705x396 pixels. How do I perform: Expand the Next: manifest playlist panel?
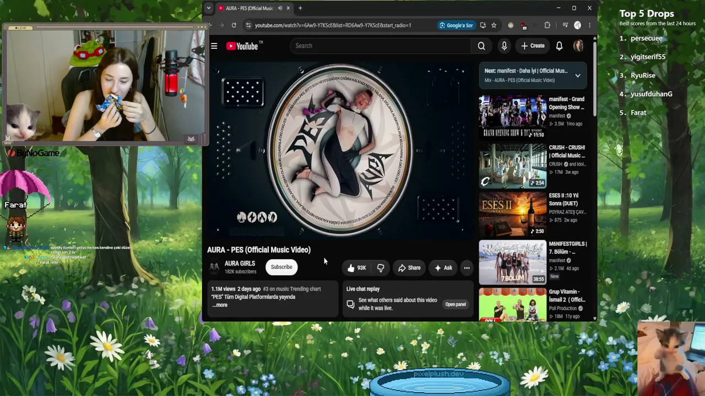(578, 75)
